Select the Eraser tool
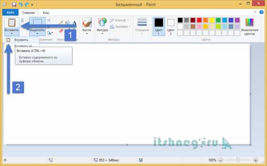Screen dimensions: 267x166 click(61, 31)
